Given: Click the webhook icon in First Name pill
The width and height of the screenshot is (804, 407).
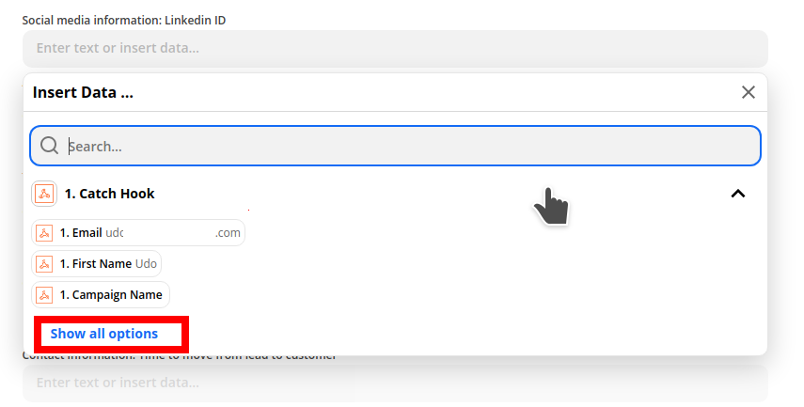Looking at the screenshot, I should [44, 264].
